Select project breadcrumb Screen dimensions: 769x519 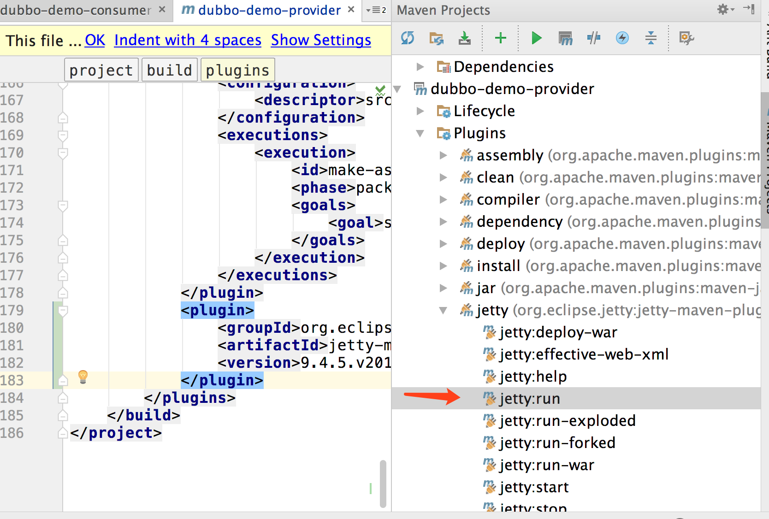click(x=101, y=70)
